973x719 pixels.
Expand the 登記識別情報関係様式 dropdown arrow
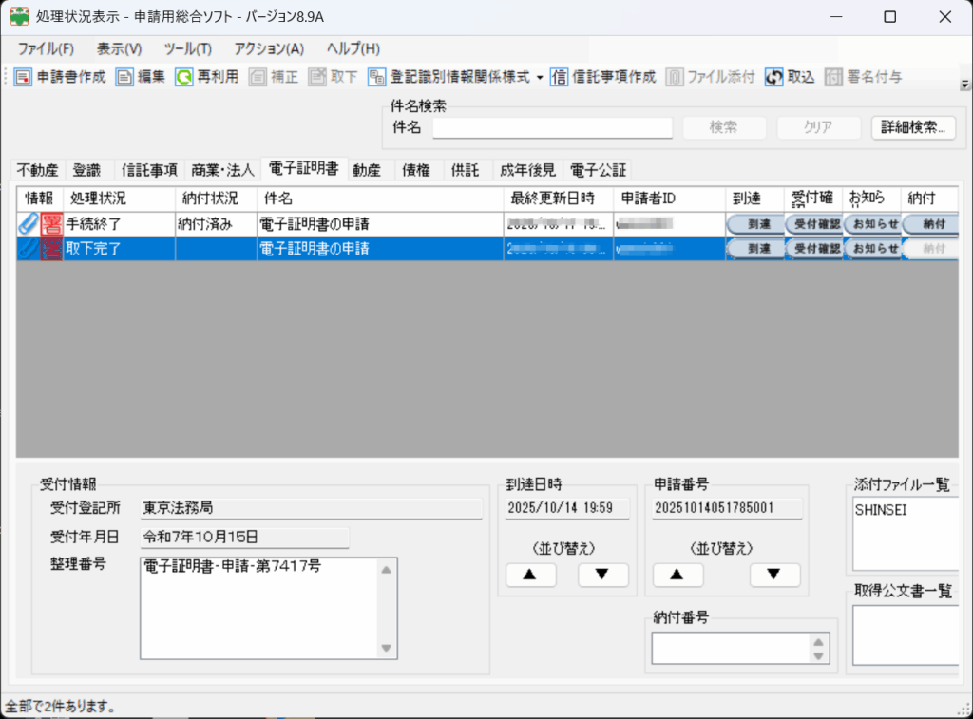540,78
